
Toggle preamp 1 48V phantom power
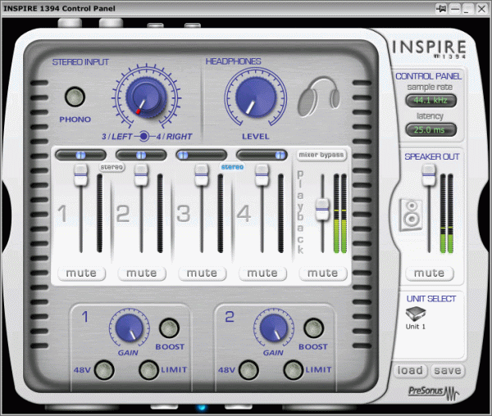point(104,370)
